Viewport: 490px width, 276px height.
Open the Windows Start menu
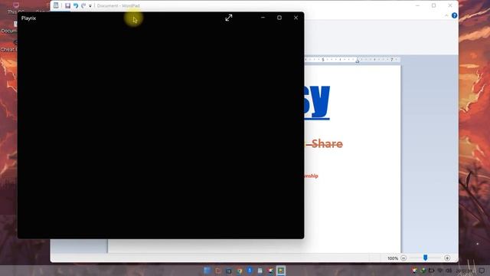coord(207,271)
